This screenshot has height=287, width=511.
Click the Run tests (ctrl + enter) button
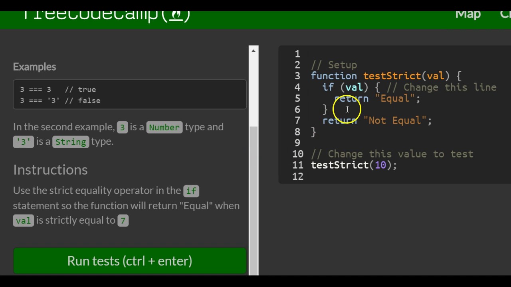[130, 261]
